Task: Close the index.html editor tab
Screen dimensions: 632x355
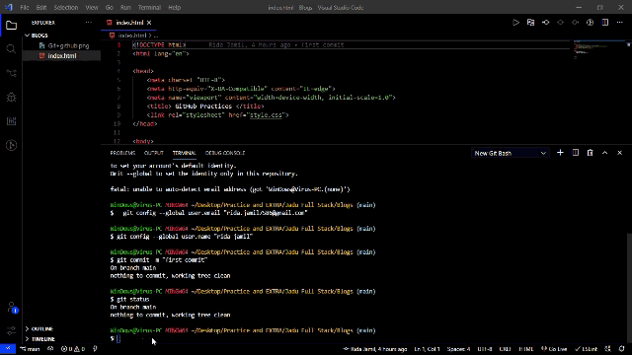Action: point(149,23)
